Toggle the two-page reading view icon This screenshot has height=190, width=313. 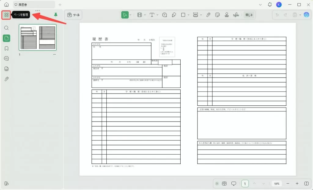(x=224, y=184)
